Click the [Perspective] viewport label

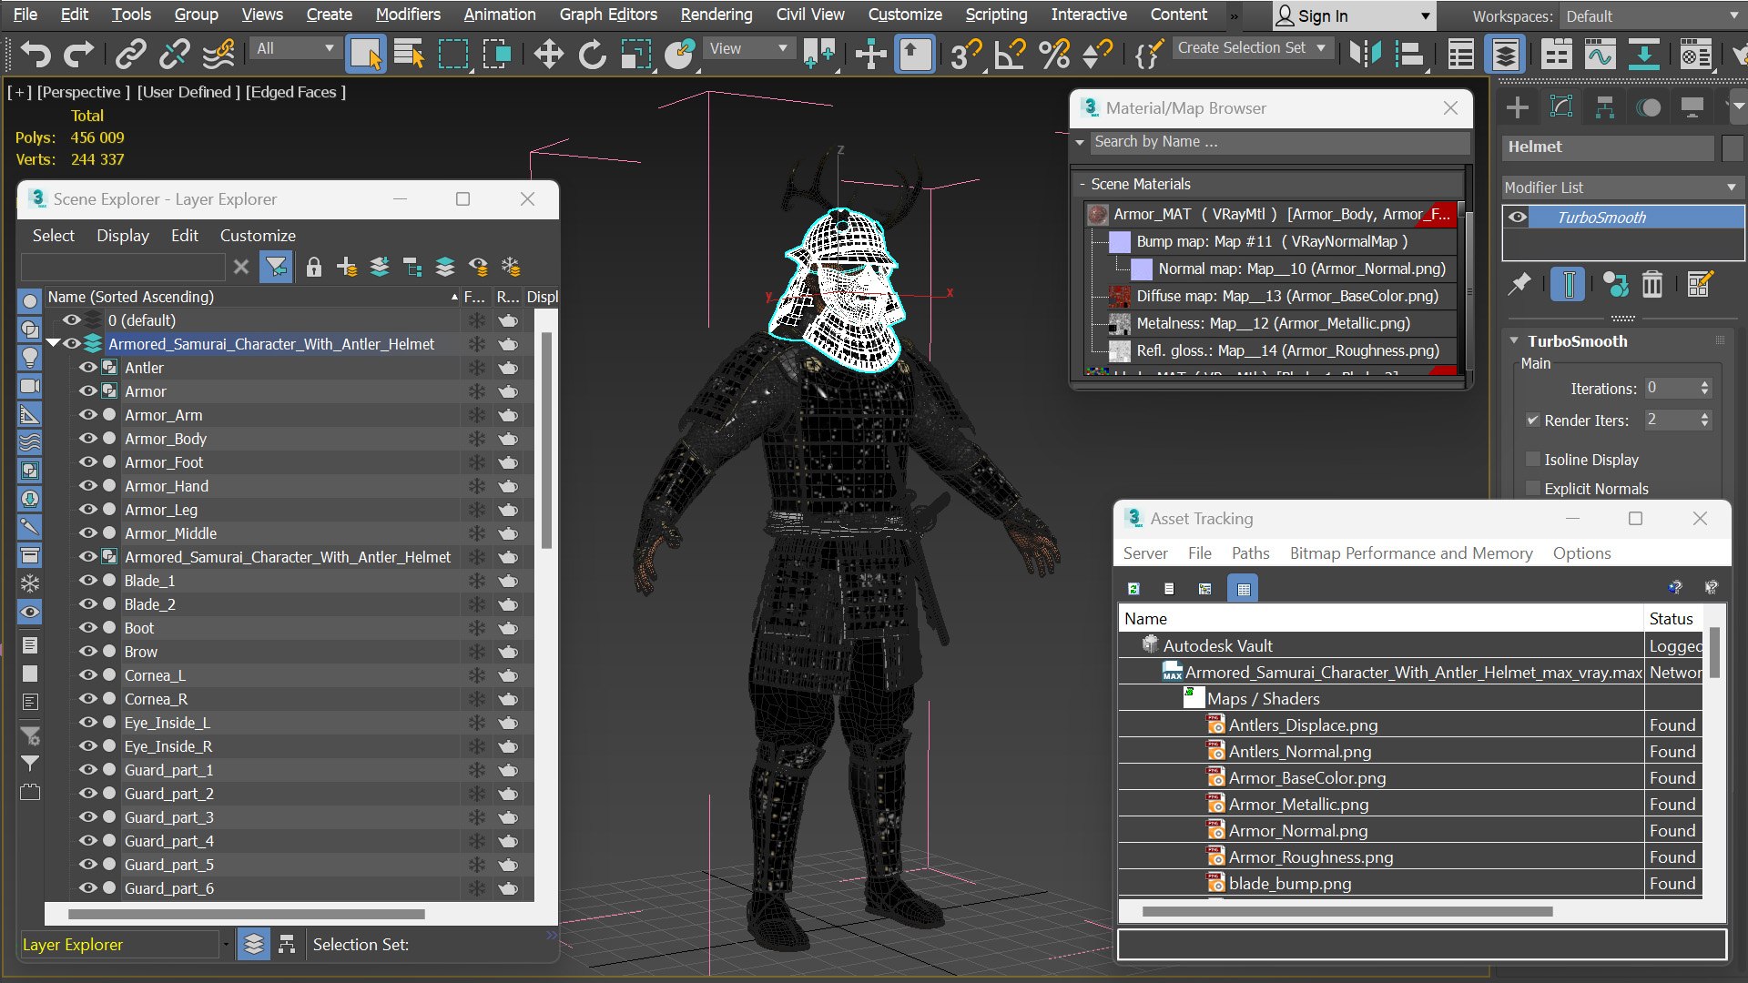pyautogui.click(x=84, y=92)
